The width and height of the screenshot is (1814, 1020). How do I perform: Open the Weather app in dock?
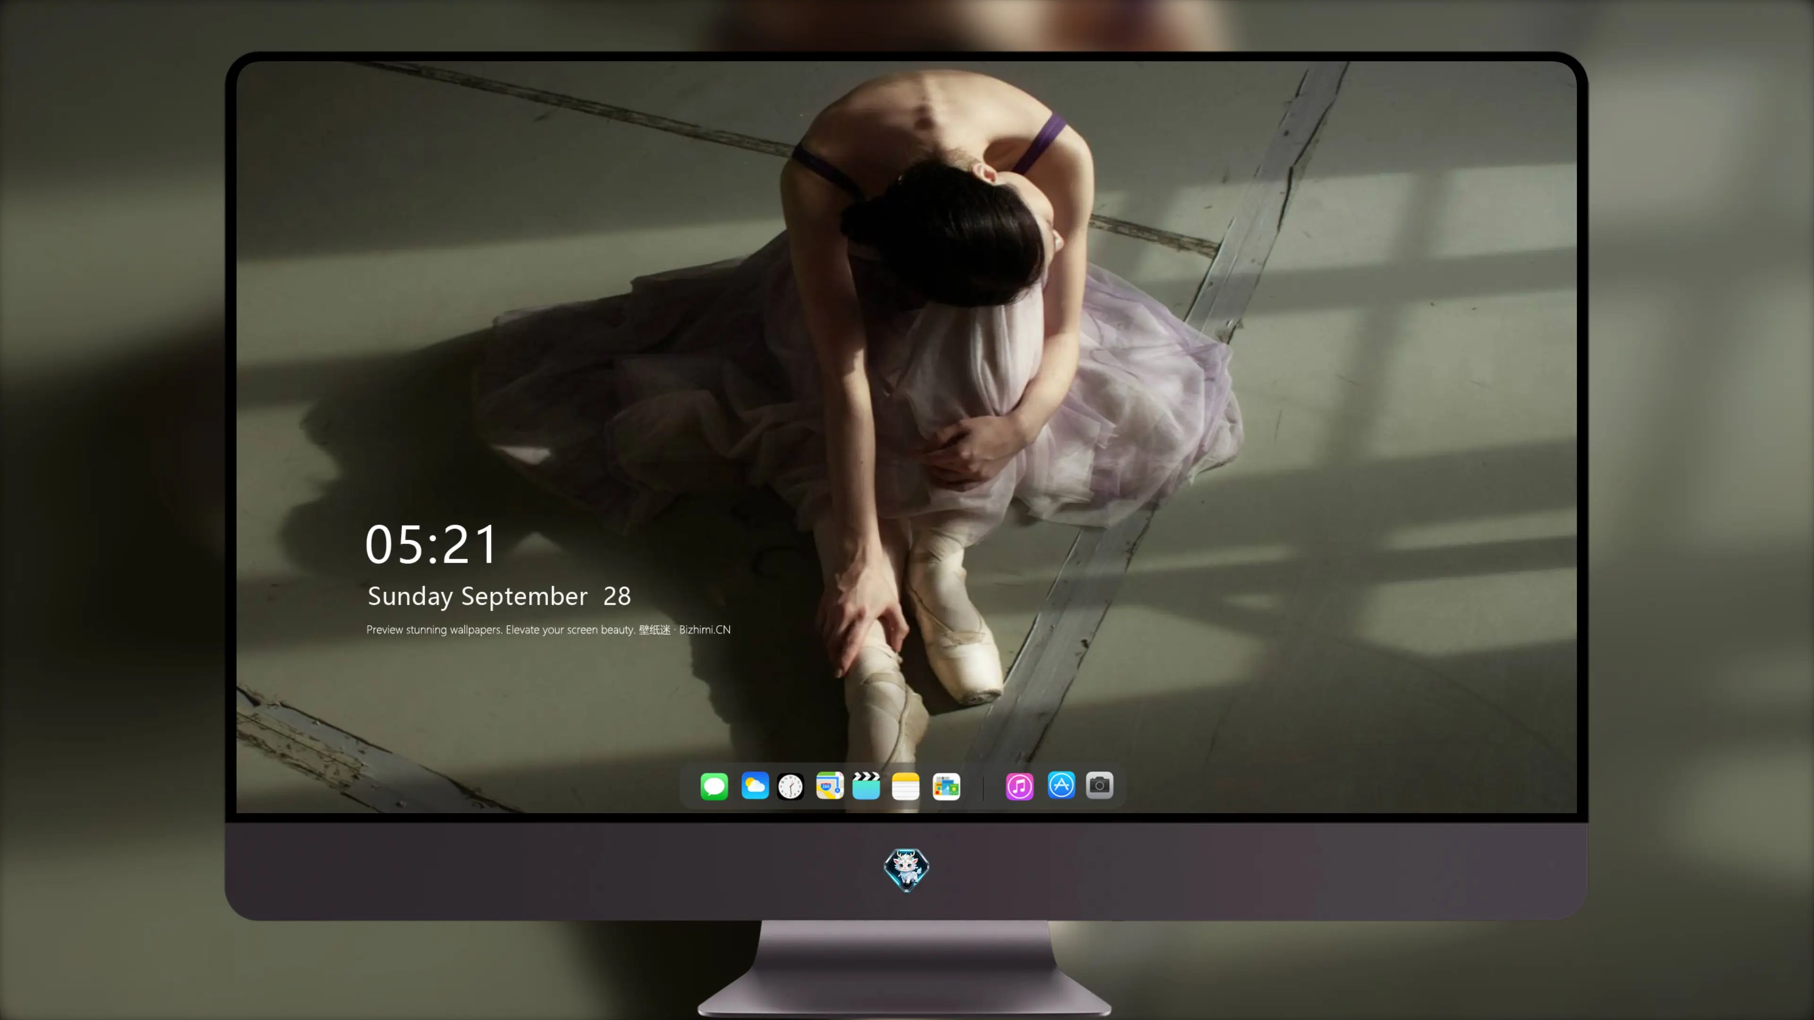point(755,786)
